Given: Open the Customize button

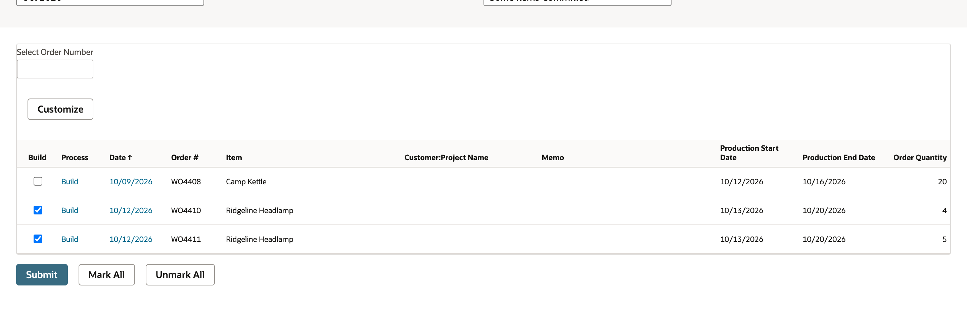Looking at the screenshot, I should click(60, 109).
